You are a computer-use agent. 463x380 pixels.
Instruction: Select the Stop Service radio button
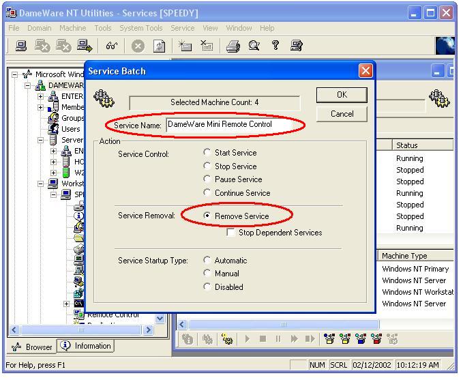click(x=207, y=166)
